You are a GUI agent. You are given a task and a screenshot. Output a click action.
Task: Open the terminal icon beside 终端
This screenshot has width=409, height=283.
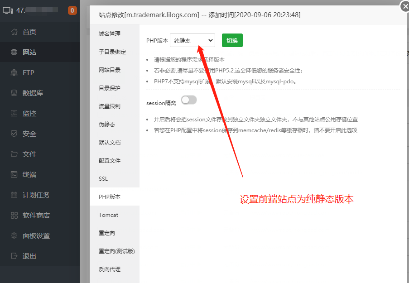pyautogui.click(x=14, y=175)
